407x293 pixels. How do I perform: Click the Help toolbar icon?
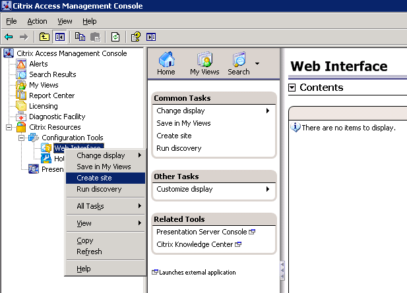coord(136,37)
